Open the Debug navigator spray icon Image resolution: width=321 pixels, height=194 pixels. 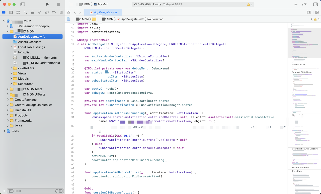47,12
